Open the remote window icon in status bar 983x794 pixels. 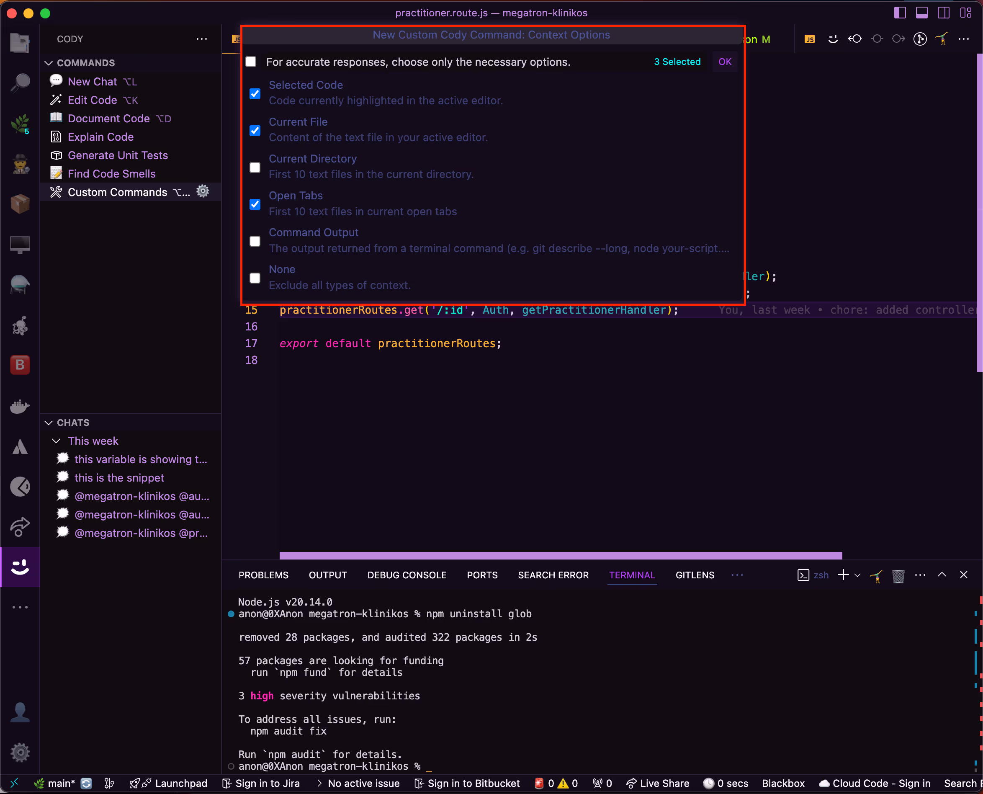click(x=14, y=784)
